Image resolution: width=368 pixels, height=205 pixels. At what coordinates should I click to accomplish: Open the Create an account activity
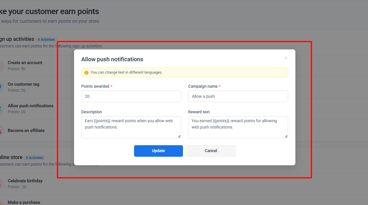tap(25, 63)
